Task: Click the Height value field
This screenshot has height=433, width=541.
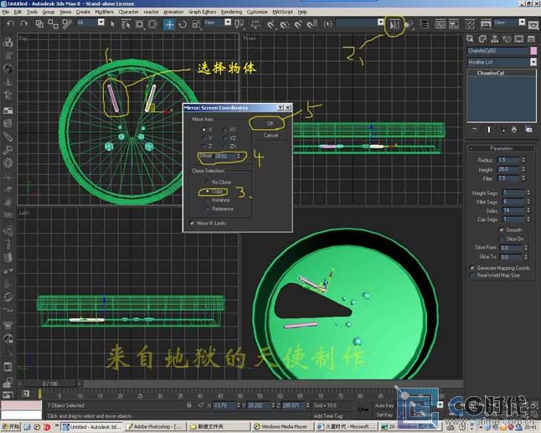Action: (x=508, y=169)
